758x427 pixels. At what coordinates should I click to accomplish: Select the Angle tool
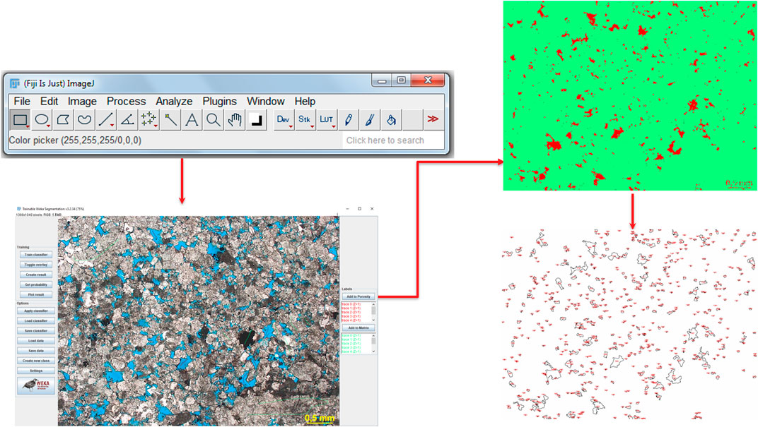pos(127,120)
